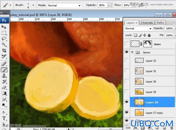Open the fx layer style menu
176x130 pixels.
click(135, 128)
